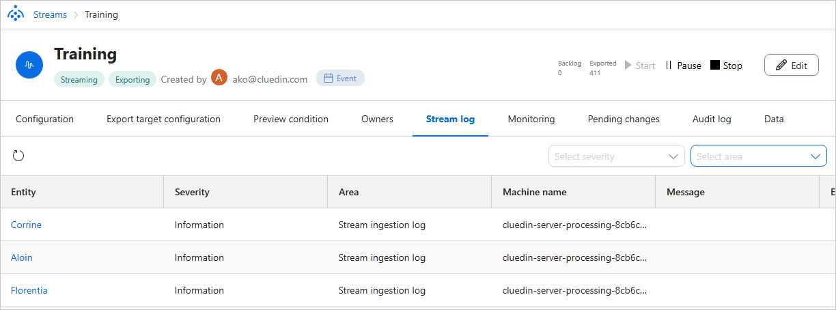Click Training in the breadcrumb

101,14
